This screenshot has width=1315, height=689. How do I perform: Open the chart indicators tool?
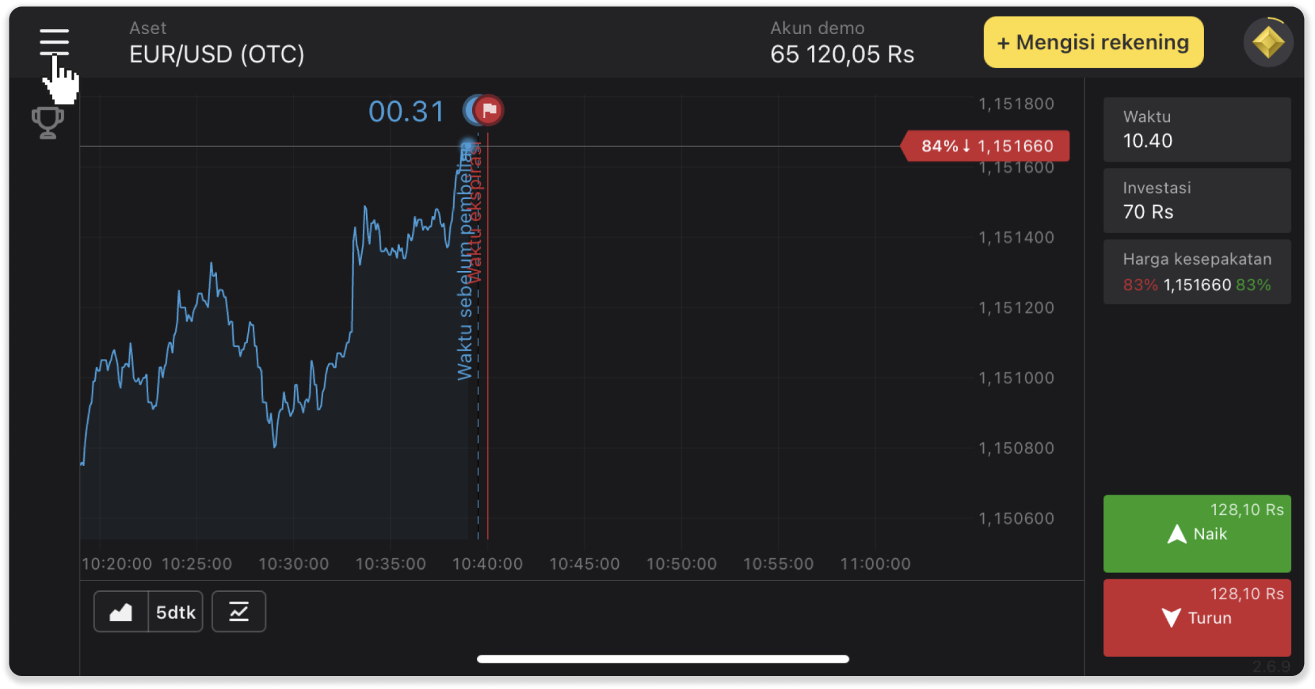click(239, 612)
